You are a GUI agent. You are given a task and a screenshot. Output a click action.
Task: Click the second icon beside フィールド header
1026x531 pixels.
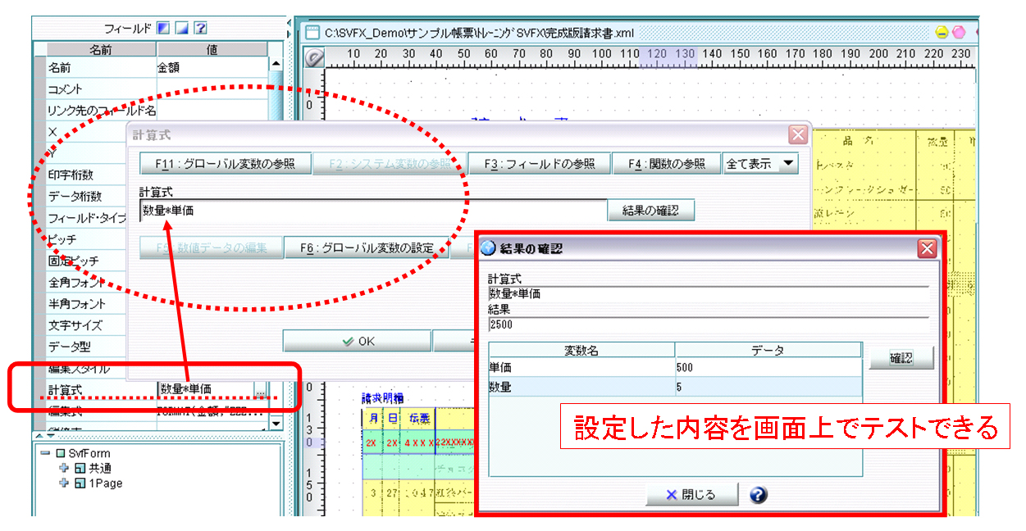[x=182, y=28]
